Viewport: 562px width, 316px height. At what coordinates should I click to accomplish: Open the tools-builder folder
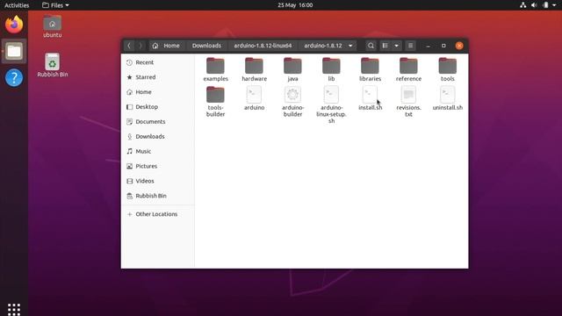click(215, 102)
